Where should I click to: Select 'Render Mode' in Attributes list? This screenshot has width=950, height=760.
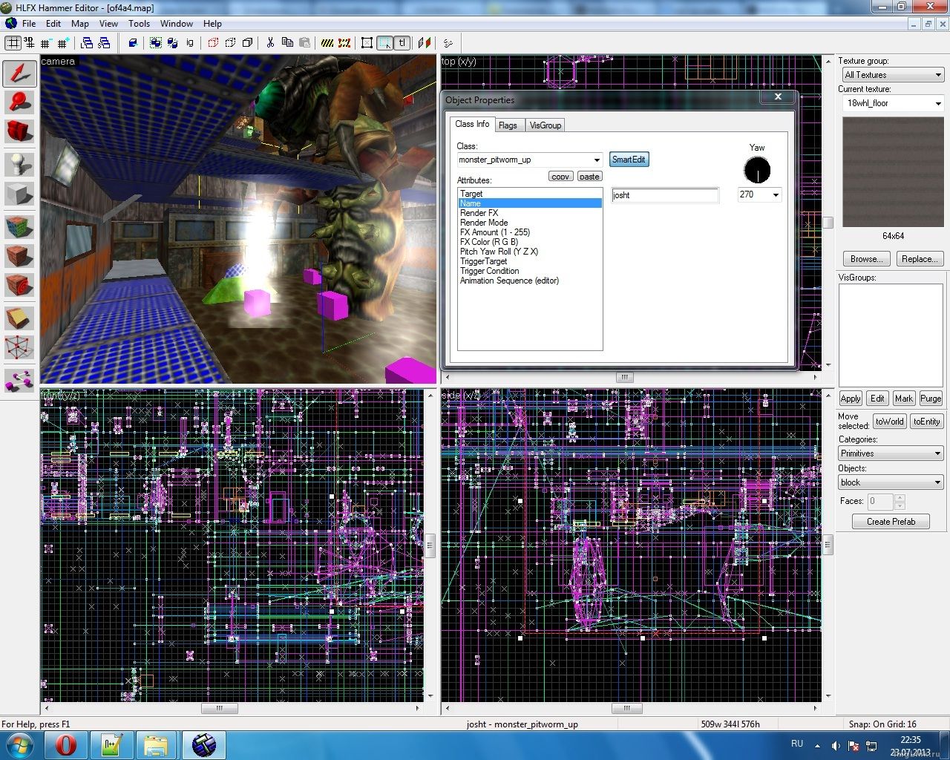click(x=484, y=223)
